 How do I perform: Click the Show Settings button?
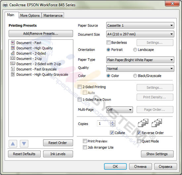[x=157, y=154]
